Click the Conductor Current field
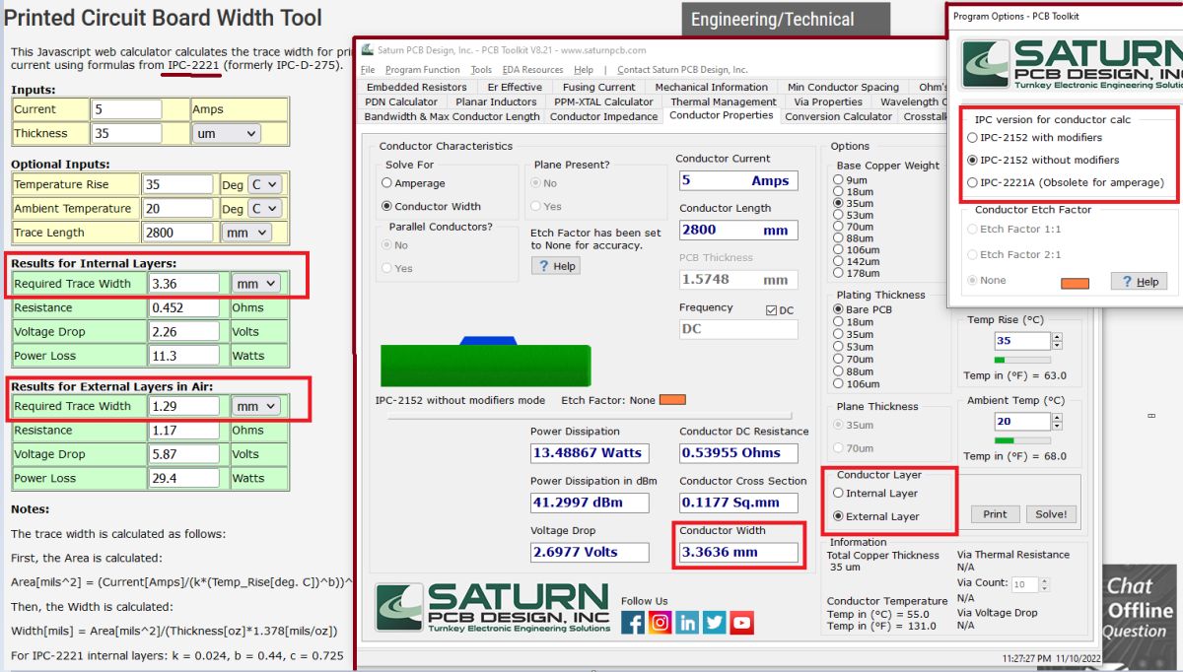The height and width of the screenshot is (672, 1183). pyautogui.click(x=738, y=180)
